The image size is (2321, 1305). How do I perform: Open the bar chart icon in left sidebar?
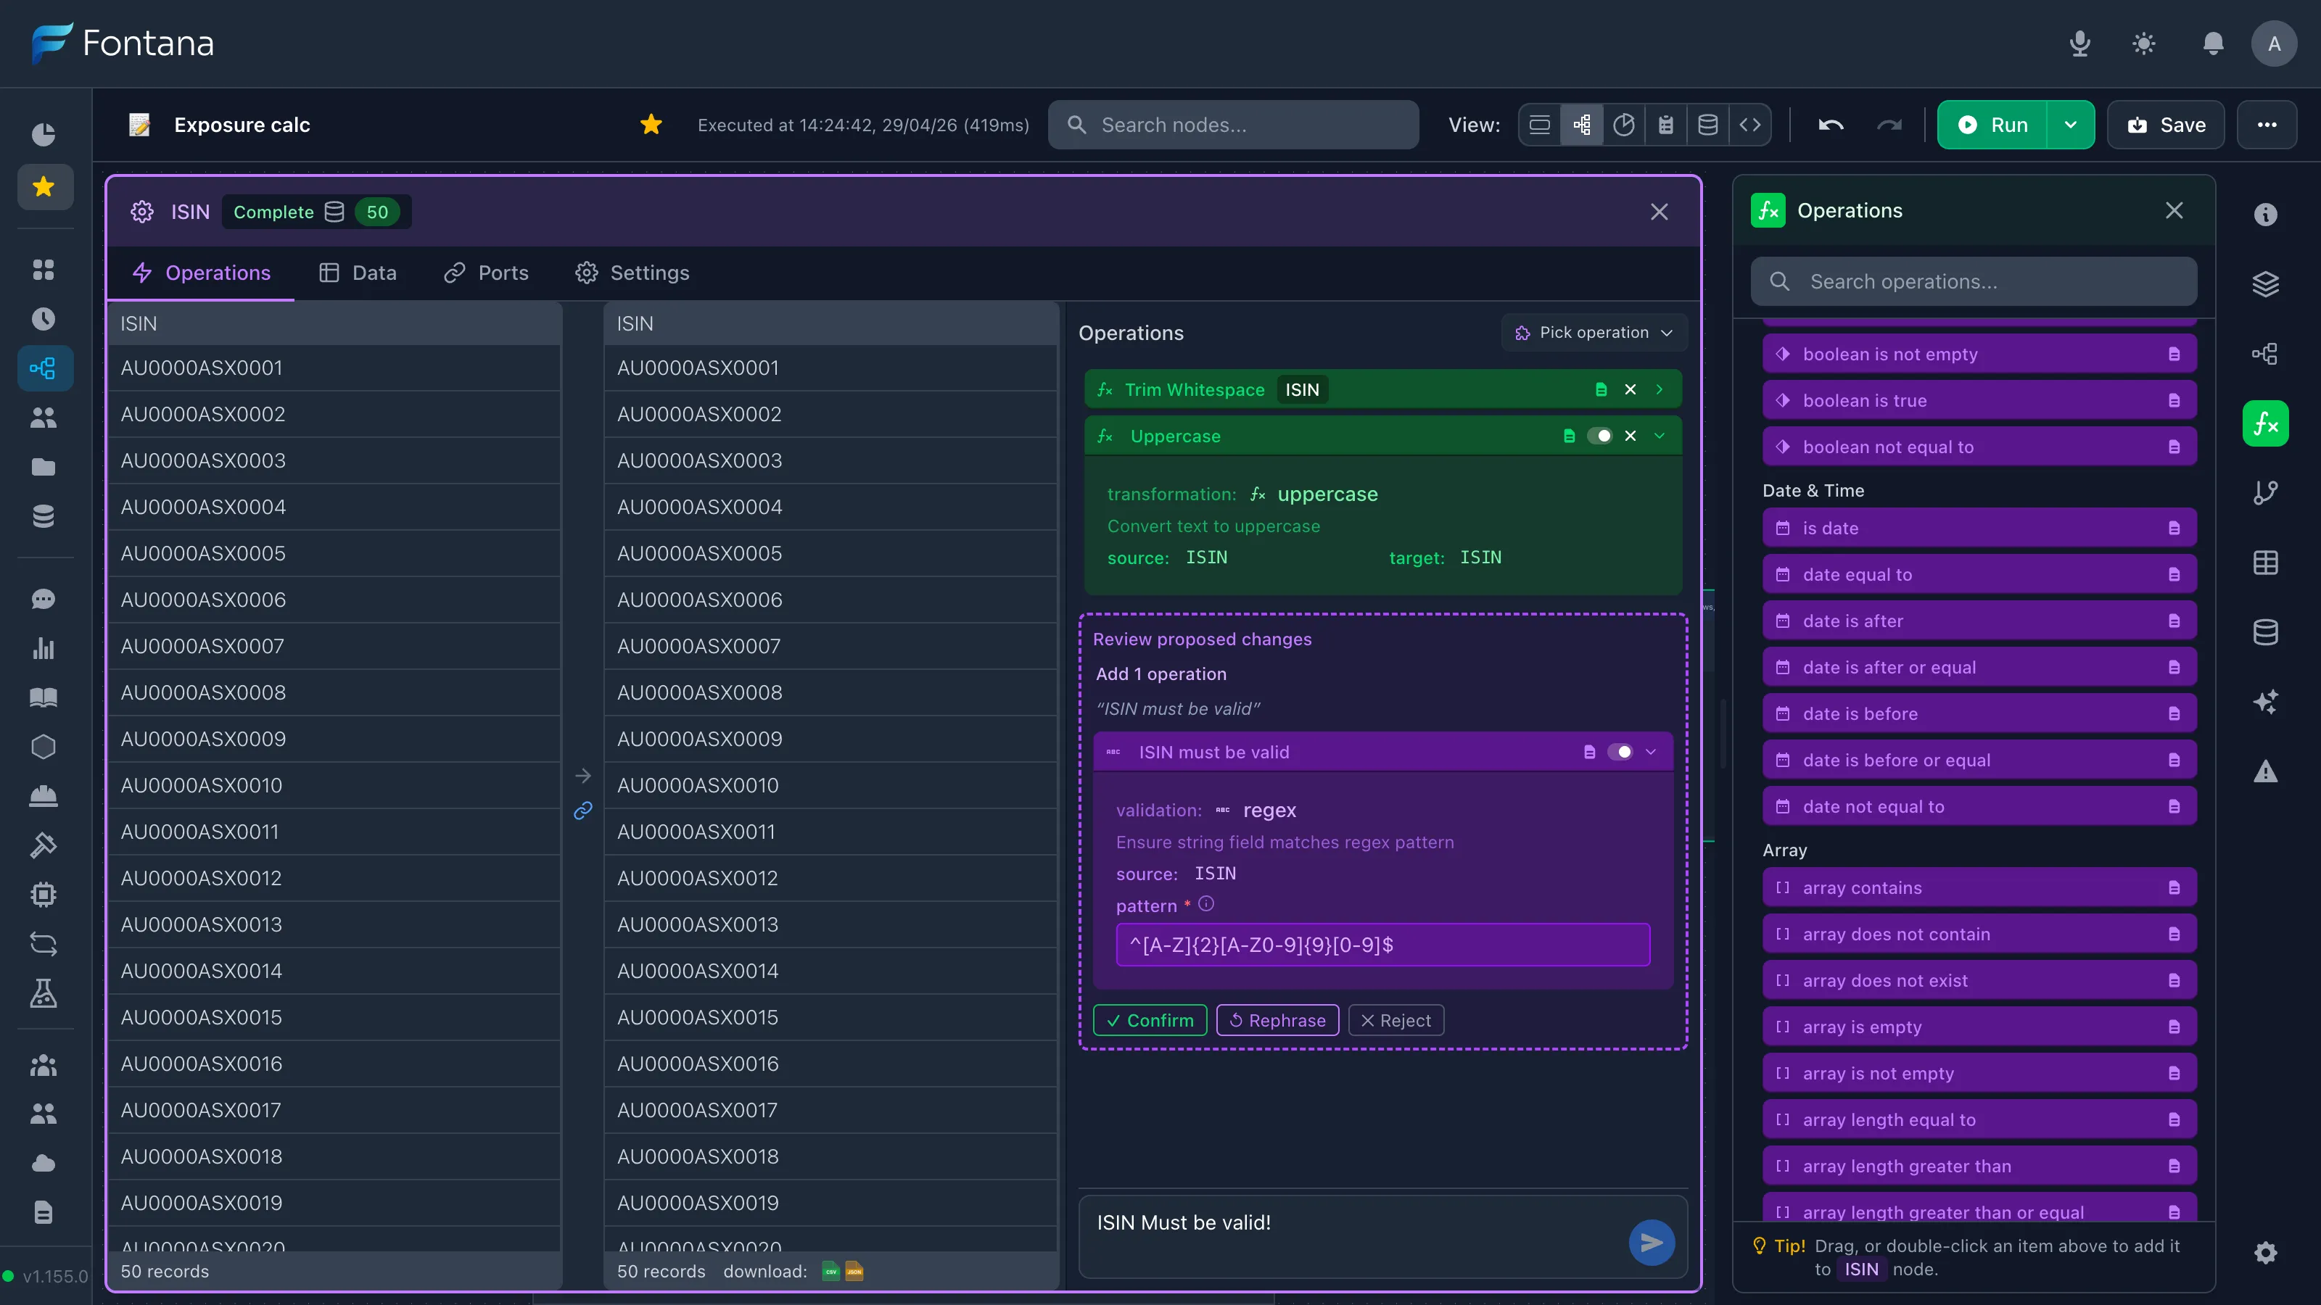pos(44,648)
